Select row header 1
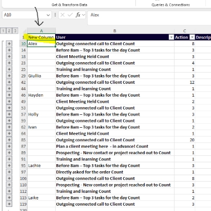Screen dimensions: 211x211 pos(23,38)
